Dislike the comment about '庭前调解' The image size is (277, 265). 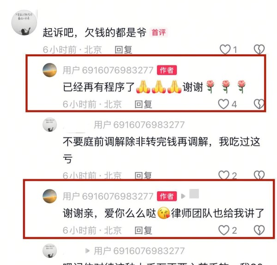tap(259, 175)
